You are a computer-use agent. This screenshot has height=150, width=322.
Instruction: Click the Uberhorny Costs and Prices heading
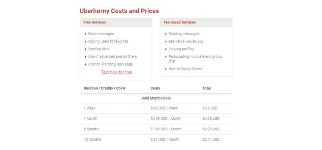(x=119, y=11)
